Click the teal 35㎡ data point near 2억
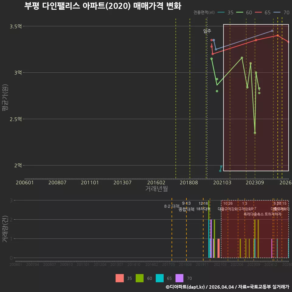The height and width of the screenshot is (292, 292). click(x=221, y=166)
